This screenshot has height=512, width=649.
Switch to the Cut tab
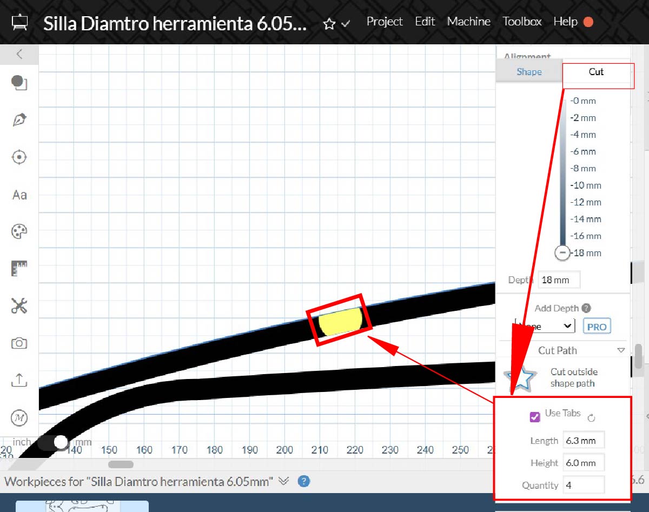click(596, 72)
